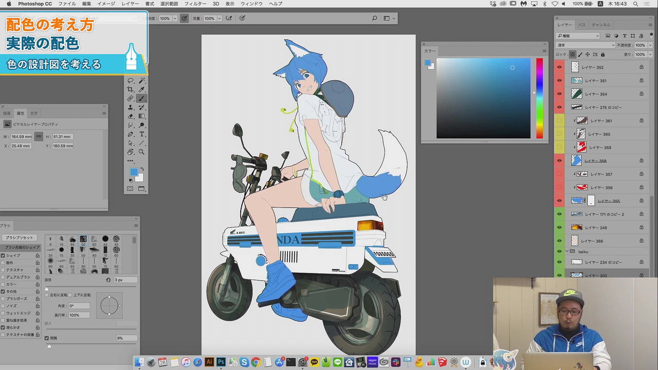Select the Eraser tool
658x370 pixels.
click(x=131, y=116)
